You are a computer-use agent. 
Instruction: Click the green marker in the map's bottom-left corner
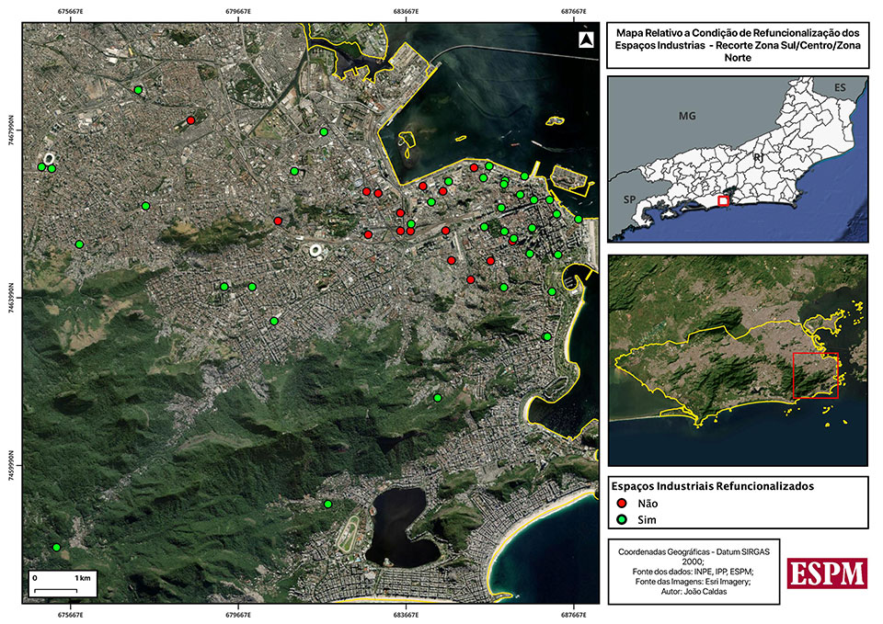coord(56,548)
